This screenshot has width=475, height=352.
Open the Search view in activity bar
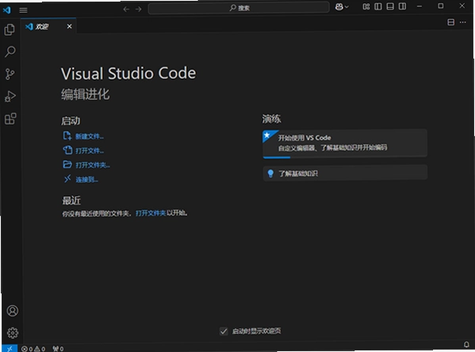pyautogui.click(x=10, y=52)
